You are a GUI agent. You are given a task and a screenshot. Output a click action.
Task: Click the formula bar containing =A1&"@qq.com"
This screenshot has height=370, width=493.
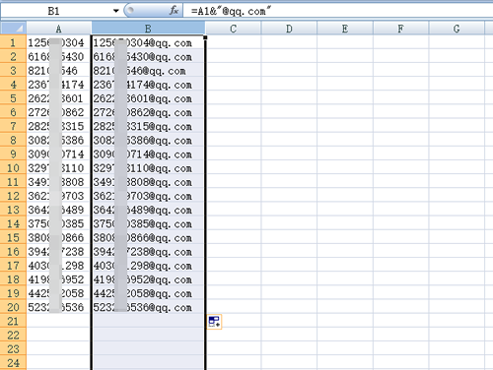(x=338, y=11)
